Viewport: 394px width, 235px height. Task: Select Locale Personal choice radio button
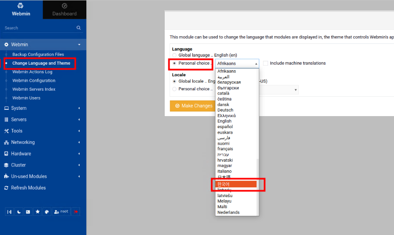pyautogui.click(x=174, y=89)
